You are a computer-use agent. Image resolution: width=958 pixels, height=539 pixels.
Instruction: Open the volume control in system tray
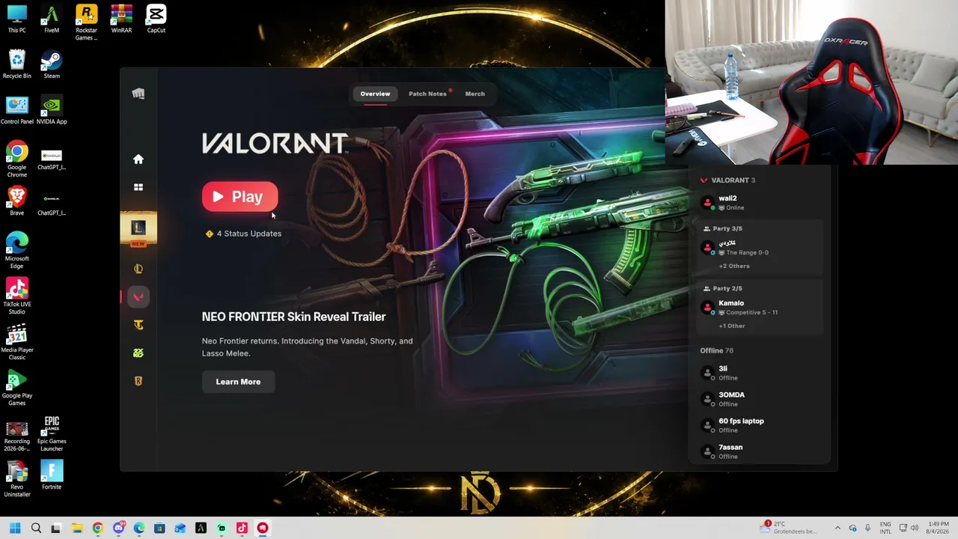[915, 528]
